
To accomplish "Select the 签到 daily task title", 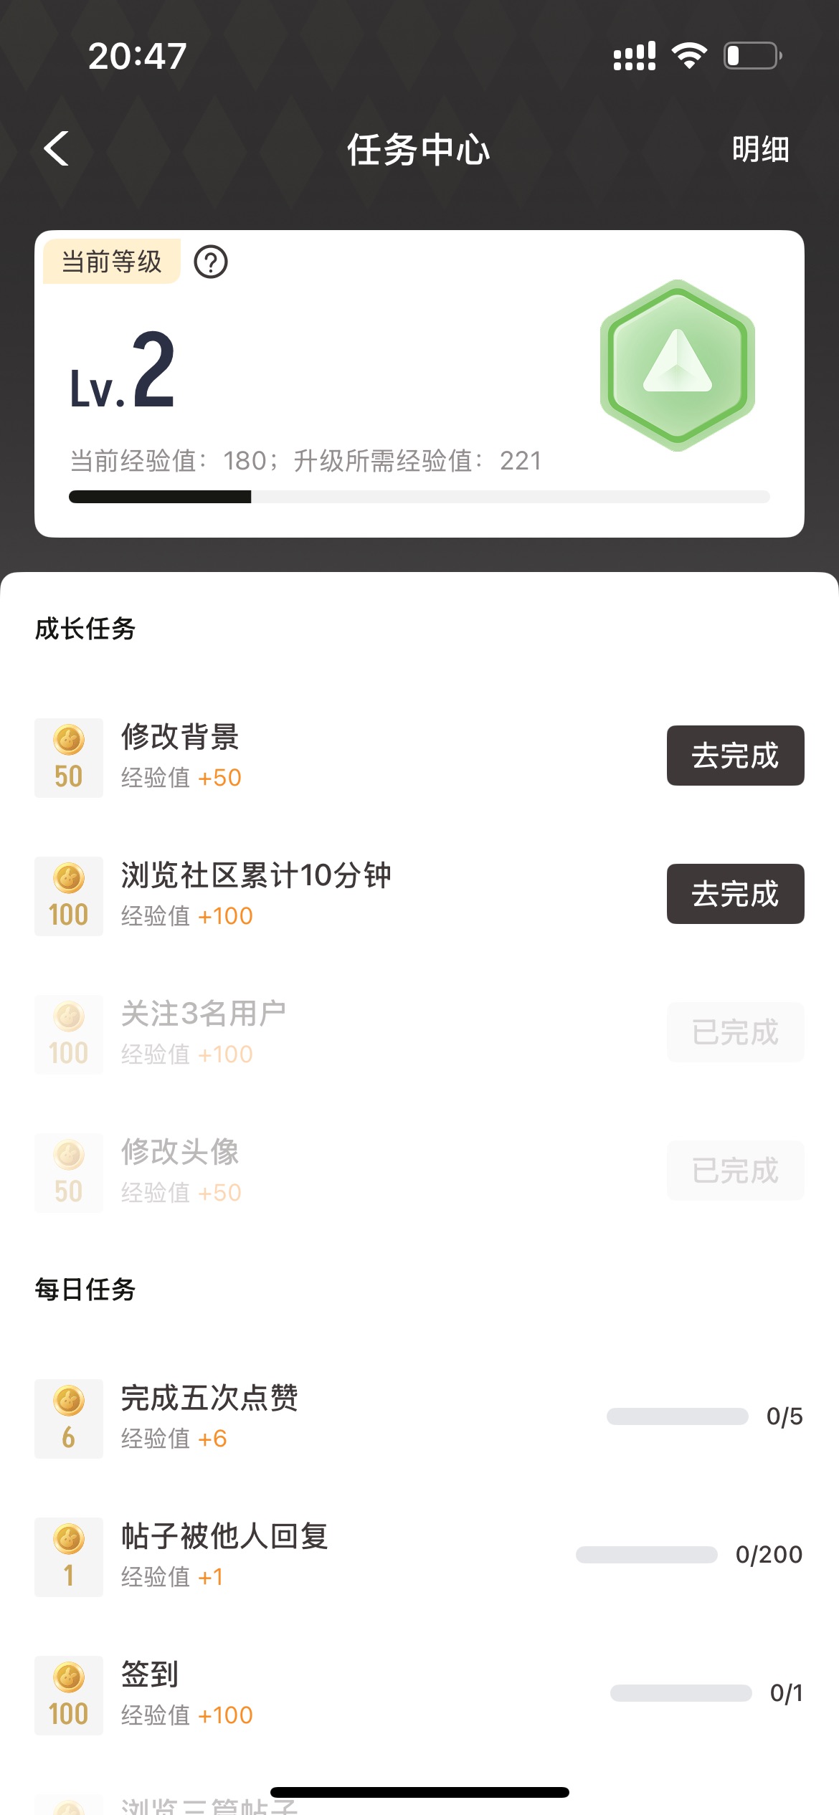I will point(150,1675).
